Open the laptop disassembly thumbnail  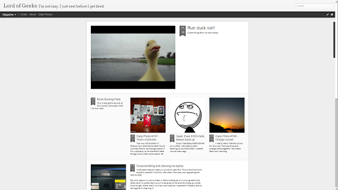coord(108,177)
